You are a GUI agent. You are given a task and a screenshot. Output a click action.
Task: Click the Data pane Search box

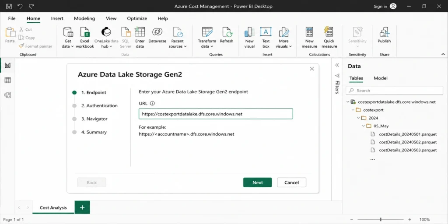(x=394, y=91)
